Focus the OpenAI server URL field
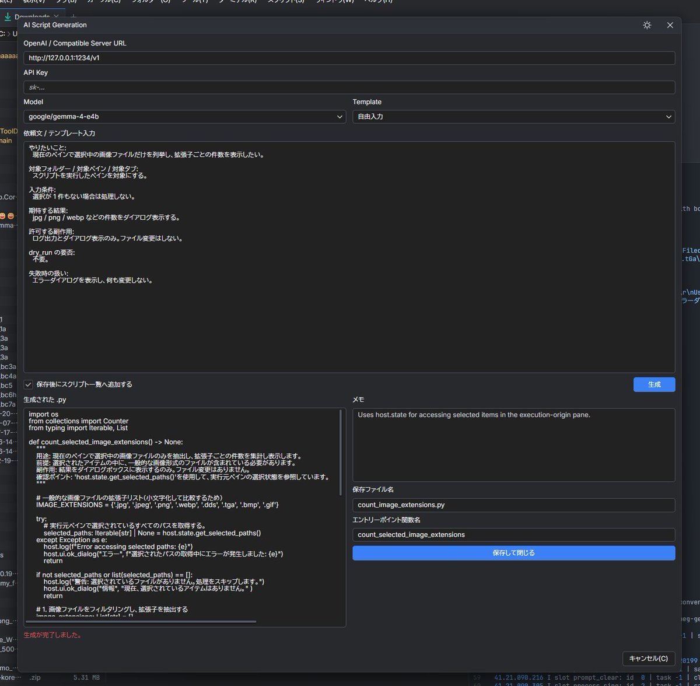Image resolution: width=700 pixels, height=686 pixels. [349, 58]
